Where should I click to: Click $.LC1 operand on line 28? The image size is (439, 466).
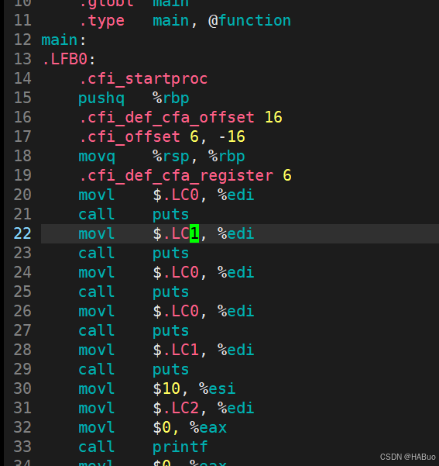[x=176, y=350]
